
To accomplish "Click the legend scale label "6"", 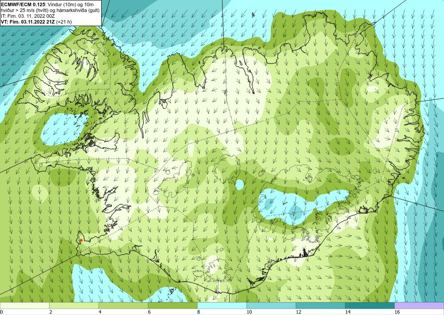I will tap(149, 312).
